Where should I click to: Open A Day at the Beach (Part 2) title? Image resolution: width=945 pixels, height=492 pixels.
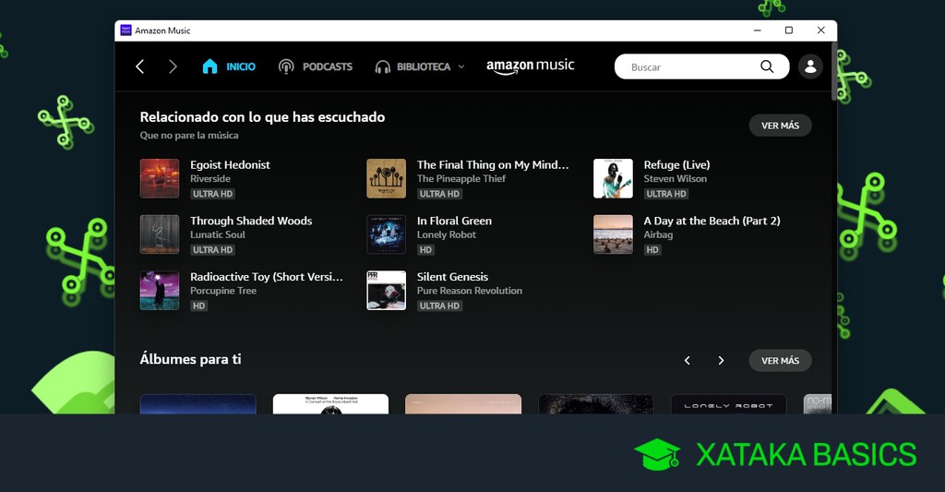tap(712, 221)
